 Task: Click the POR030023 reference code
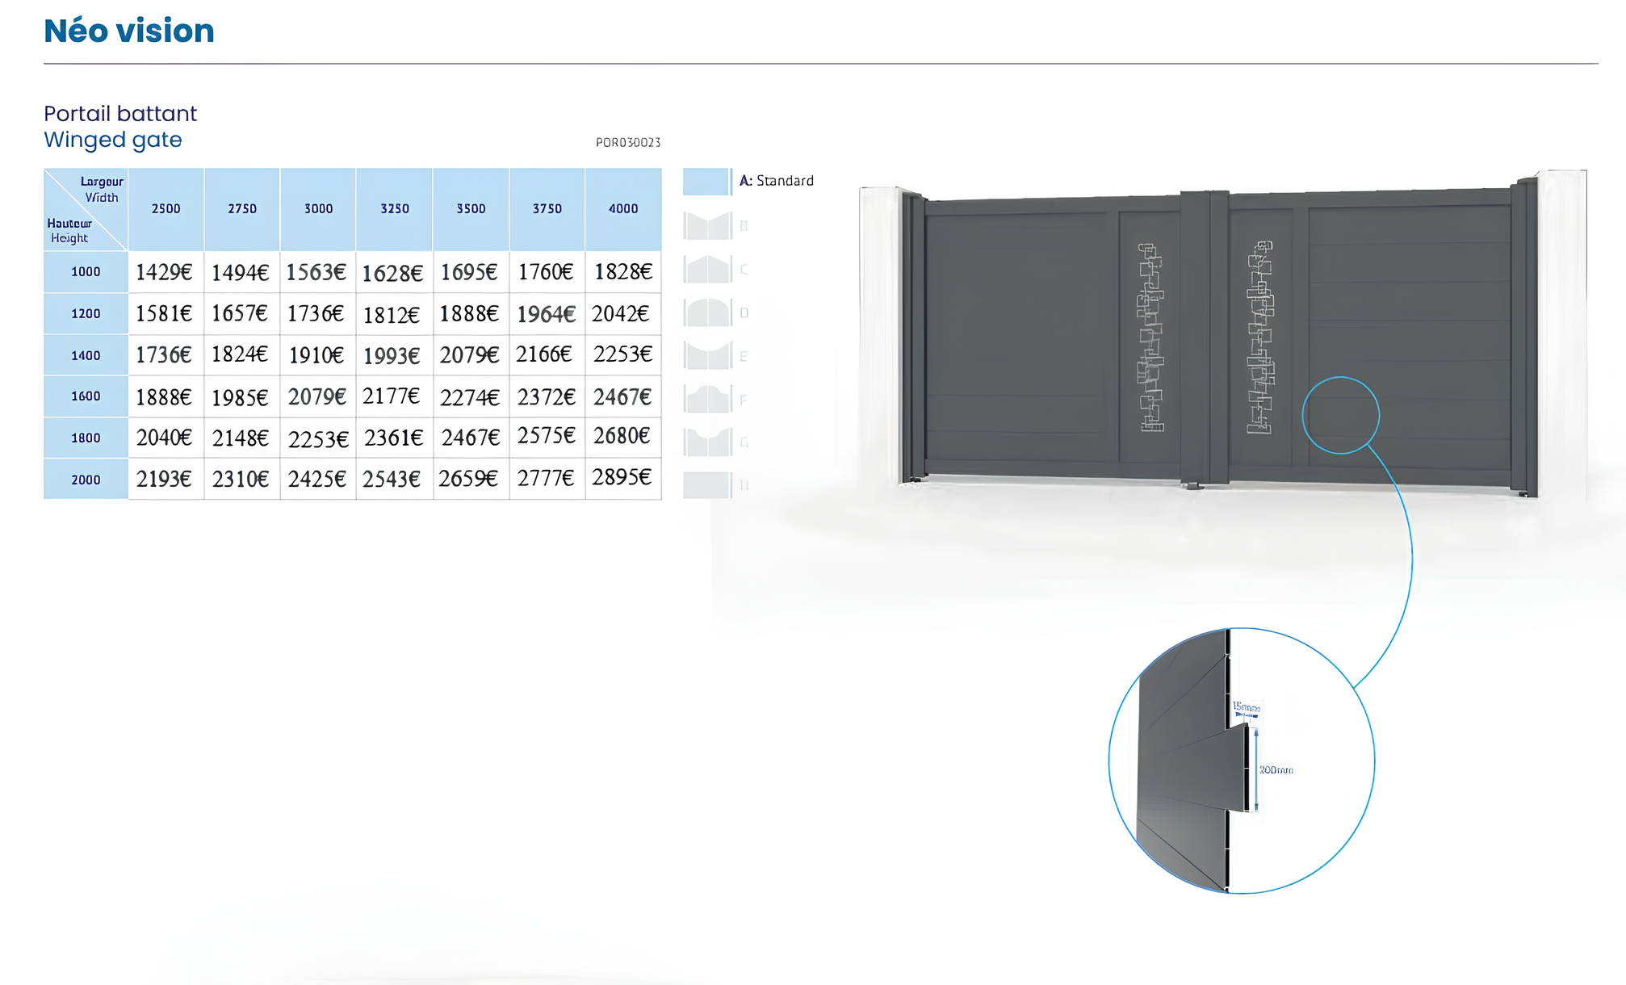pyautogui.click(x=628, y=143)
